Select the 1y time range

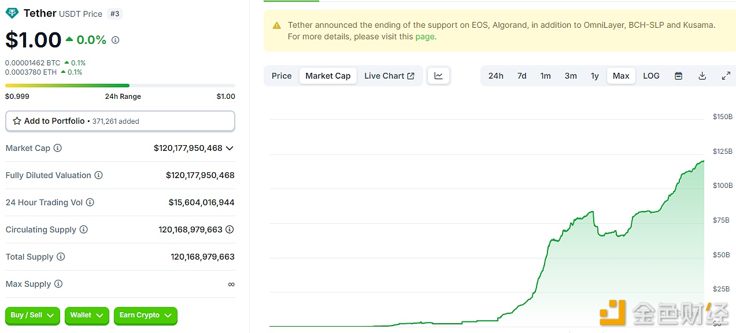pos(595,76)
